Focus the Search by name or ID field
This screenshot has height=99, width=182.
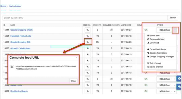pos(85,18)
